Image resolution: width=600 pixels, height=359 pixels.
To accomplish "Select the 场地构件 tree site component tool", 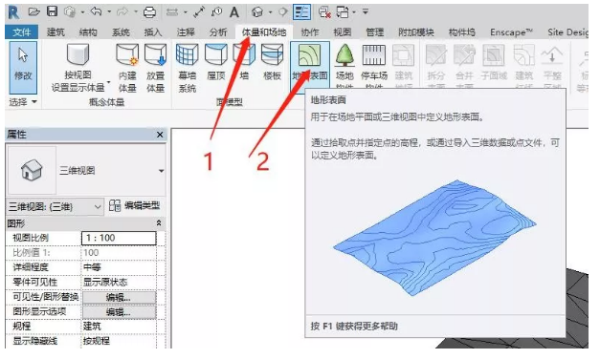I will point(344,66).
